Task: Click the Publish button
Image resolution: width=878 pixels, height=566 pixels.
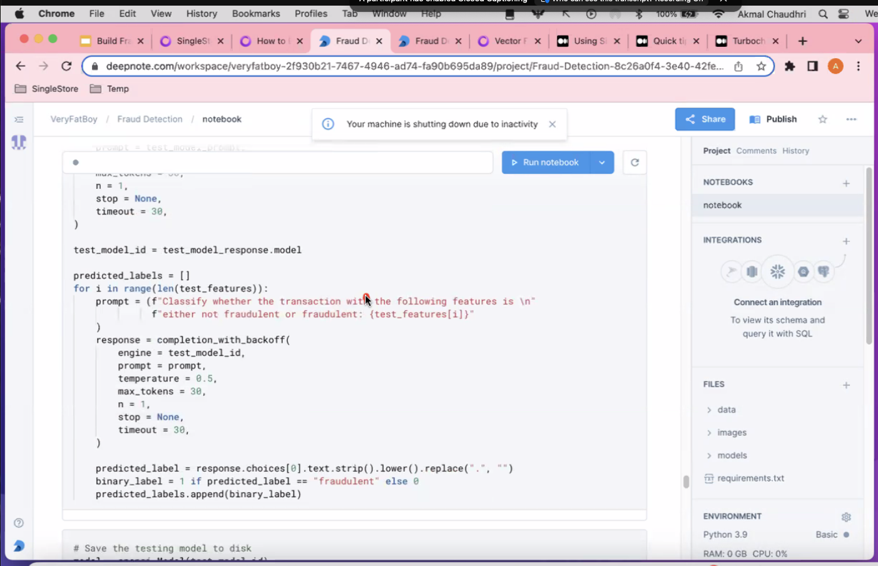Action: click(773, 119)
